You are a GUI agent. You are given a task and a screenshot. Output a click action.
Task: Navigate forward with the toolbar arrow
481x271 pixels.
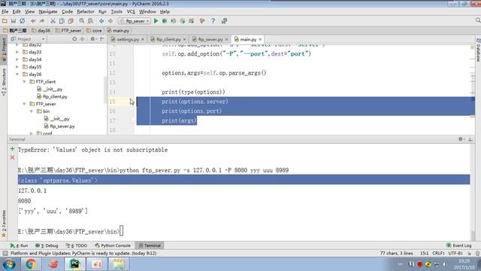tap(110, 21)
